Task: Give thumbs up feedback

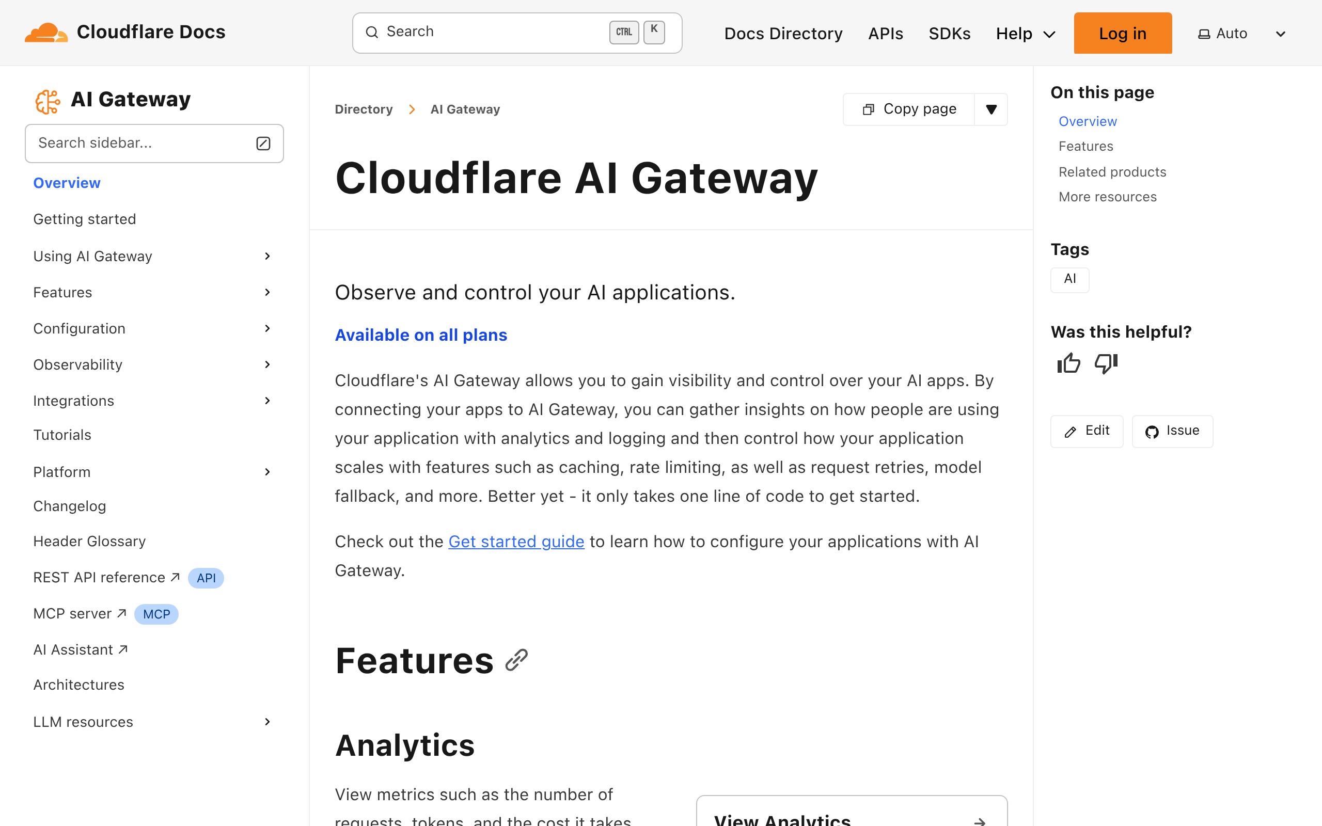Action: click(x=1068, y=363)
